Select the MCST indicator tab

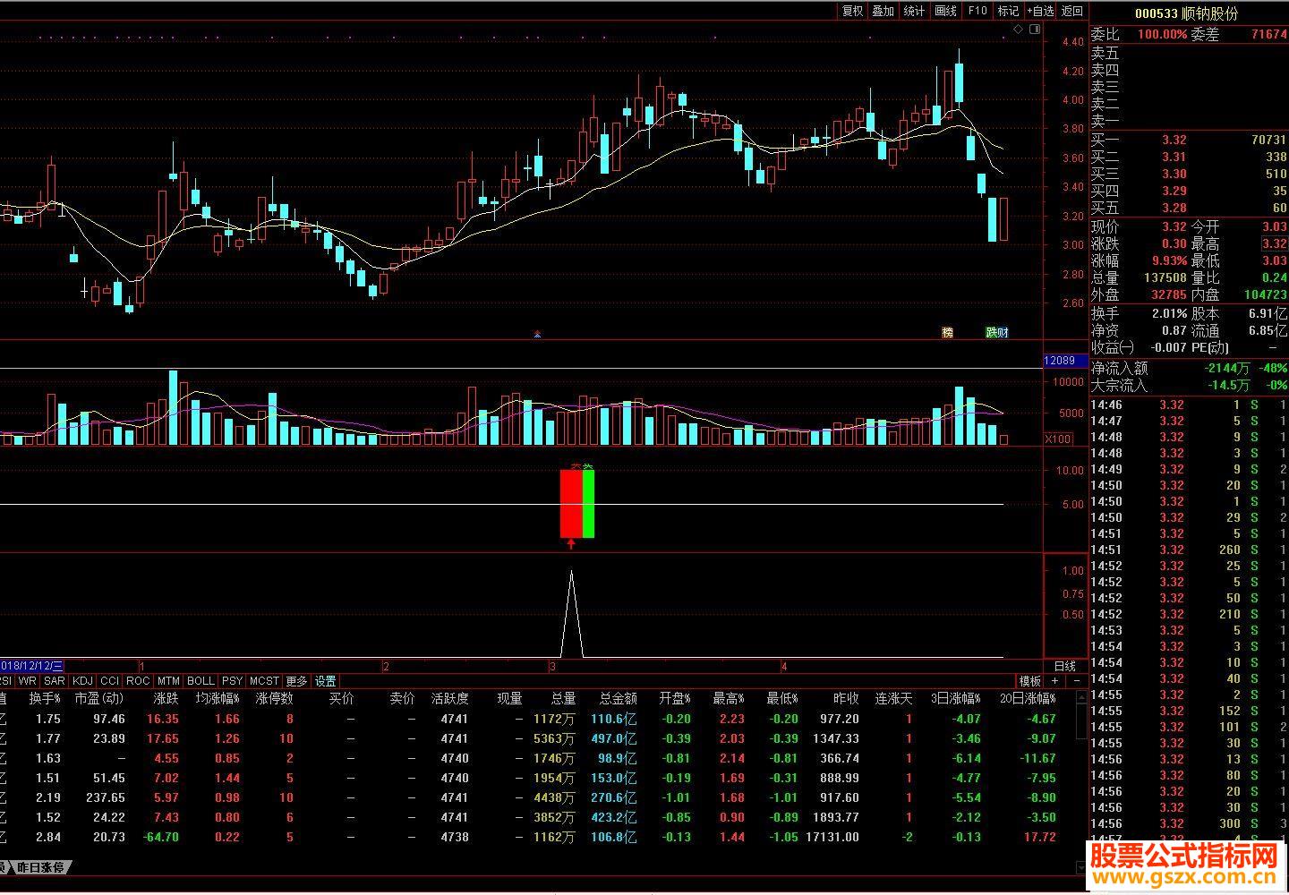[x=265, y=681]
